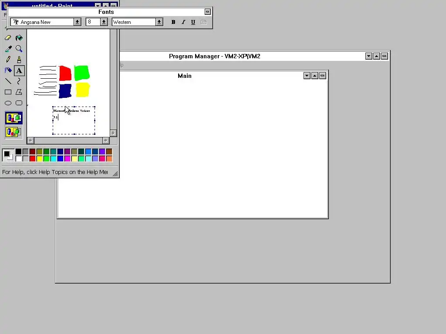
Task: Click the Paint status bar help text
Action: pyautogui.click(x=55, y=172)
